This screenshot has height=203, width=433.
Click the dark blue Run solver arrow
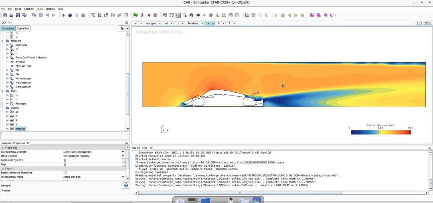point(63,15)
